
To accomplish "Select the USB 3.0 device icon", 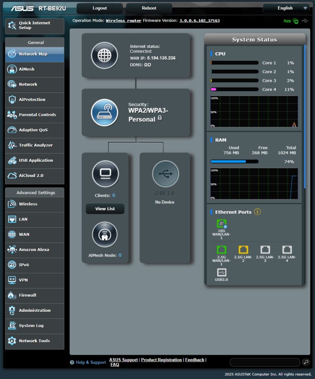I will pos(165,174).
